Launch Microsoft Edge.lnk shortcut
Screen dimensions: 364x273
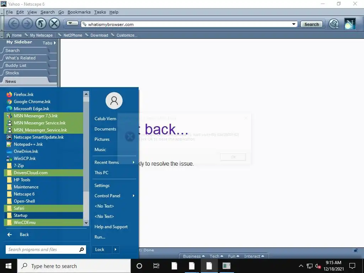43,109
